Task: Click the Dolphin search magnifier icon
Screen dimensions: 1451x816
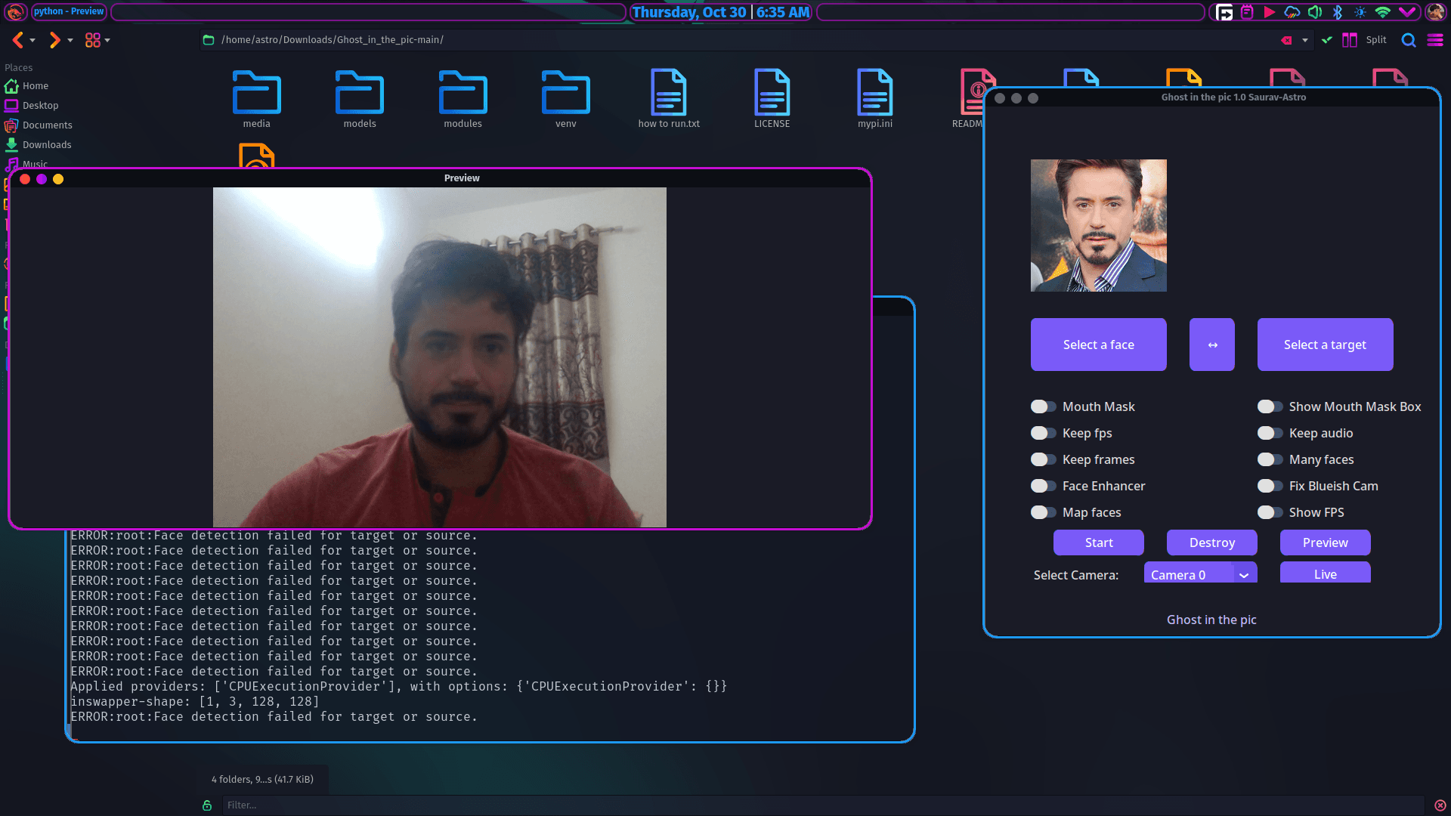Action: (1408, 40)
